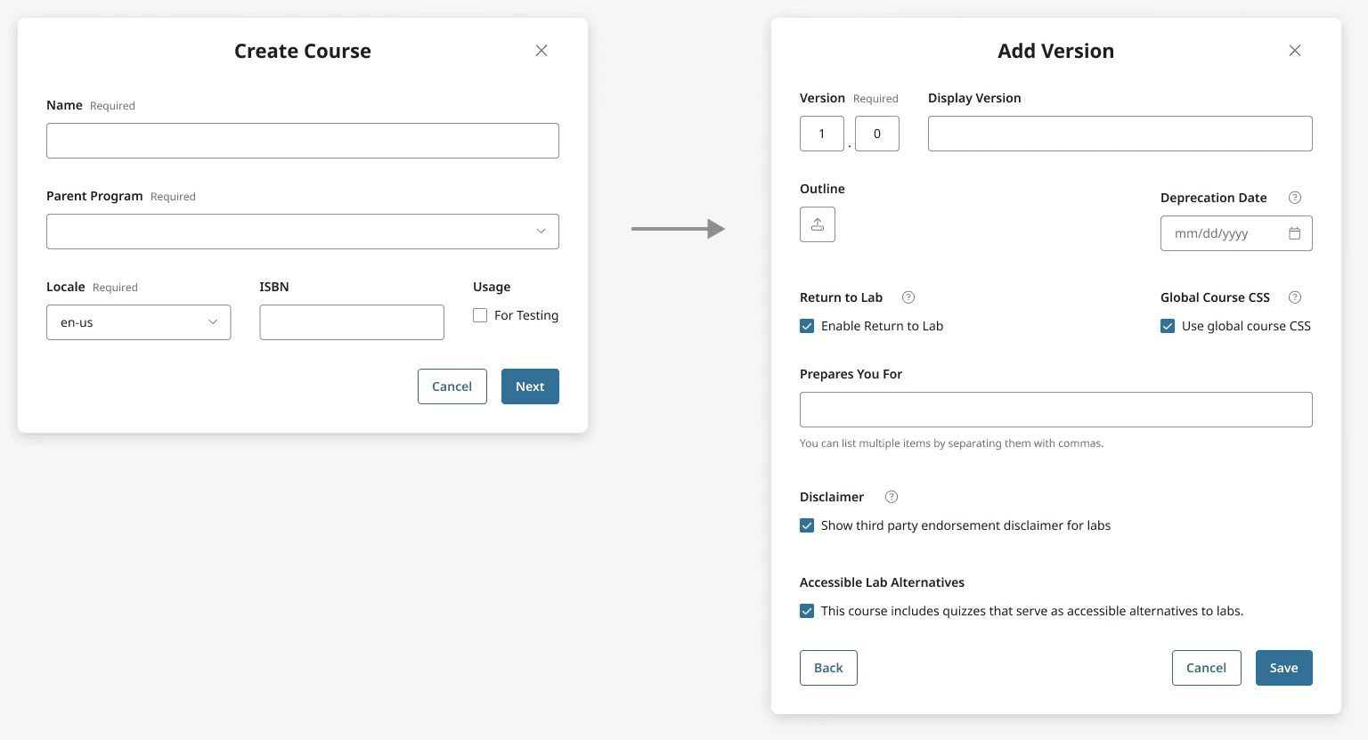Close the Add Version dialog
This screenshot has height=740, width=1368.
pos(1295,51)
